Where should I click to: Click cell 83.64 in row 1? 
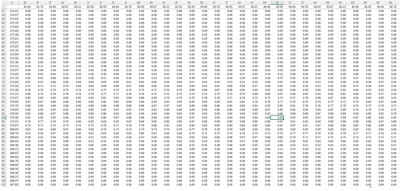point(202,7)
